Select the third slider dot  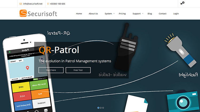103,108
